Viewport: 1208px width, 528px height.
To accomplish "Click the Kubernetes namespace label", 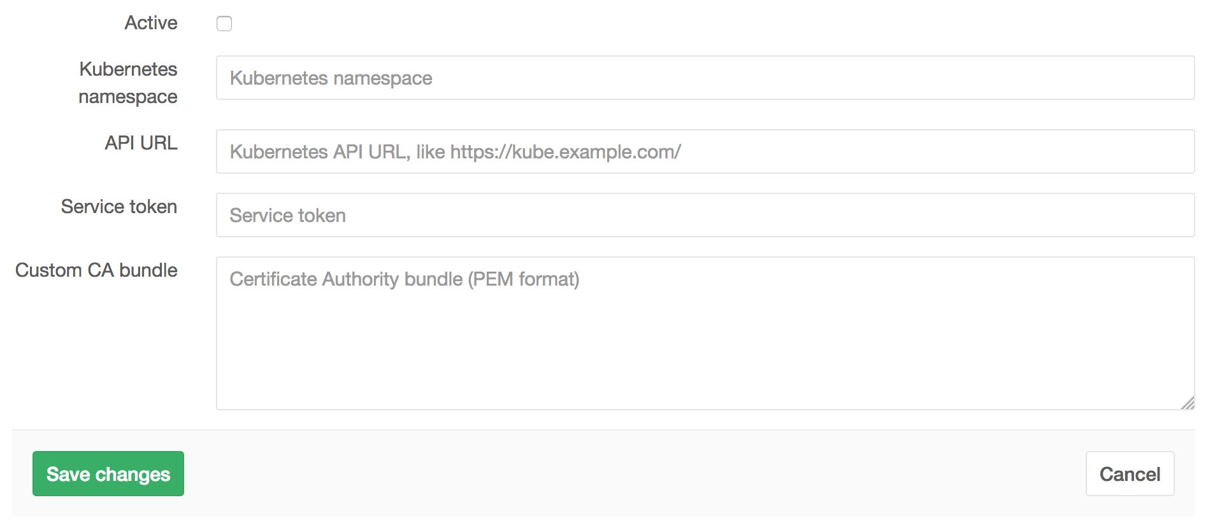I will click(127, 83).
